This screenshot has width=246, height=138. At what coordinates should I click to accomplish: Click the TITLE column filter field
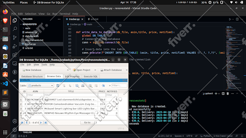(71, 95)
